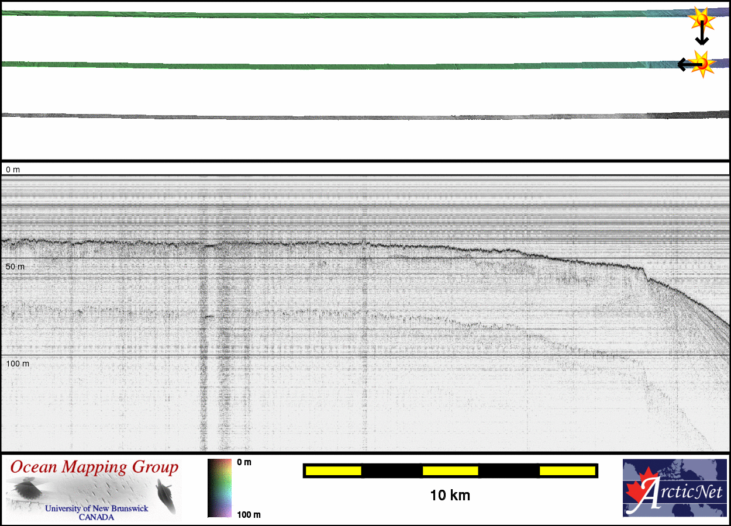
Task: Click the leftmost yellow scale bar segment
Action: point(333,470)
